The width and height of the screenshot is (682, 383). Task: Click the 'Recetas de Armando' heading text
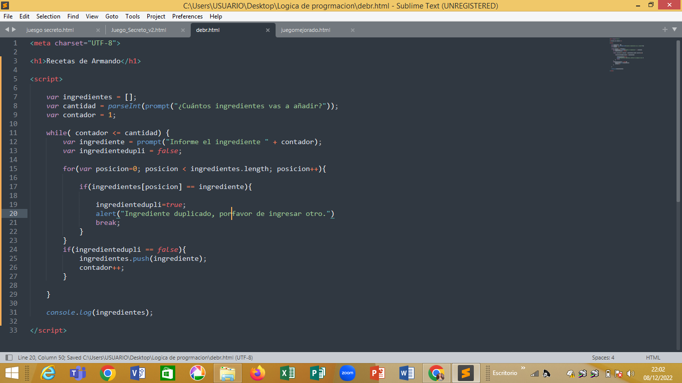pos(83,61)
